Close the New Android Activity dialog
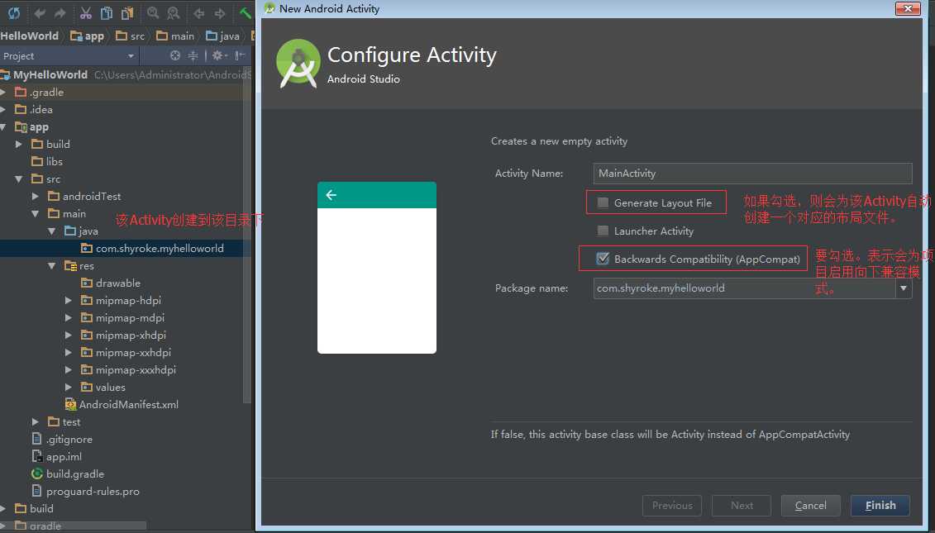 tap(908, 8)
